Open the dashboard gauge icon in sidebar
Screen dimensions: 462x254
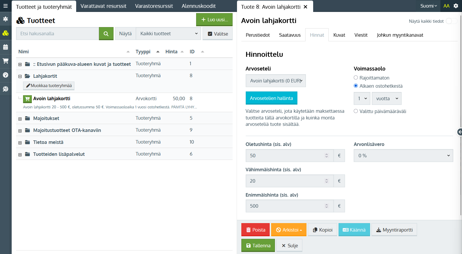pos(6,75)
